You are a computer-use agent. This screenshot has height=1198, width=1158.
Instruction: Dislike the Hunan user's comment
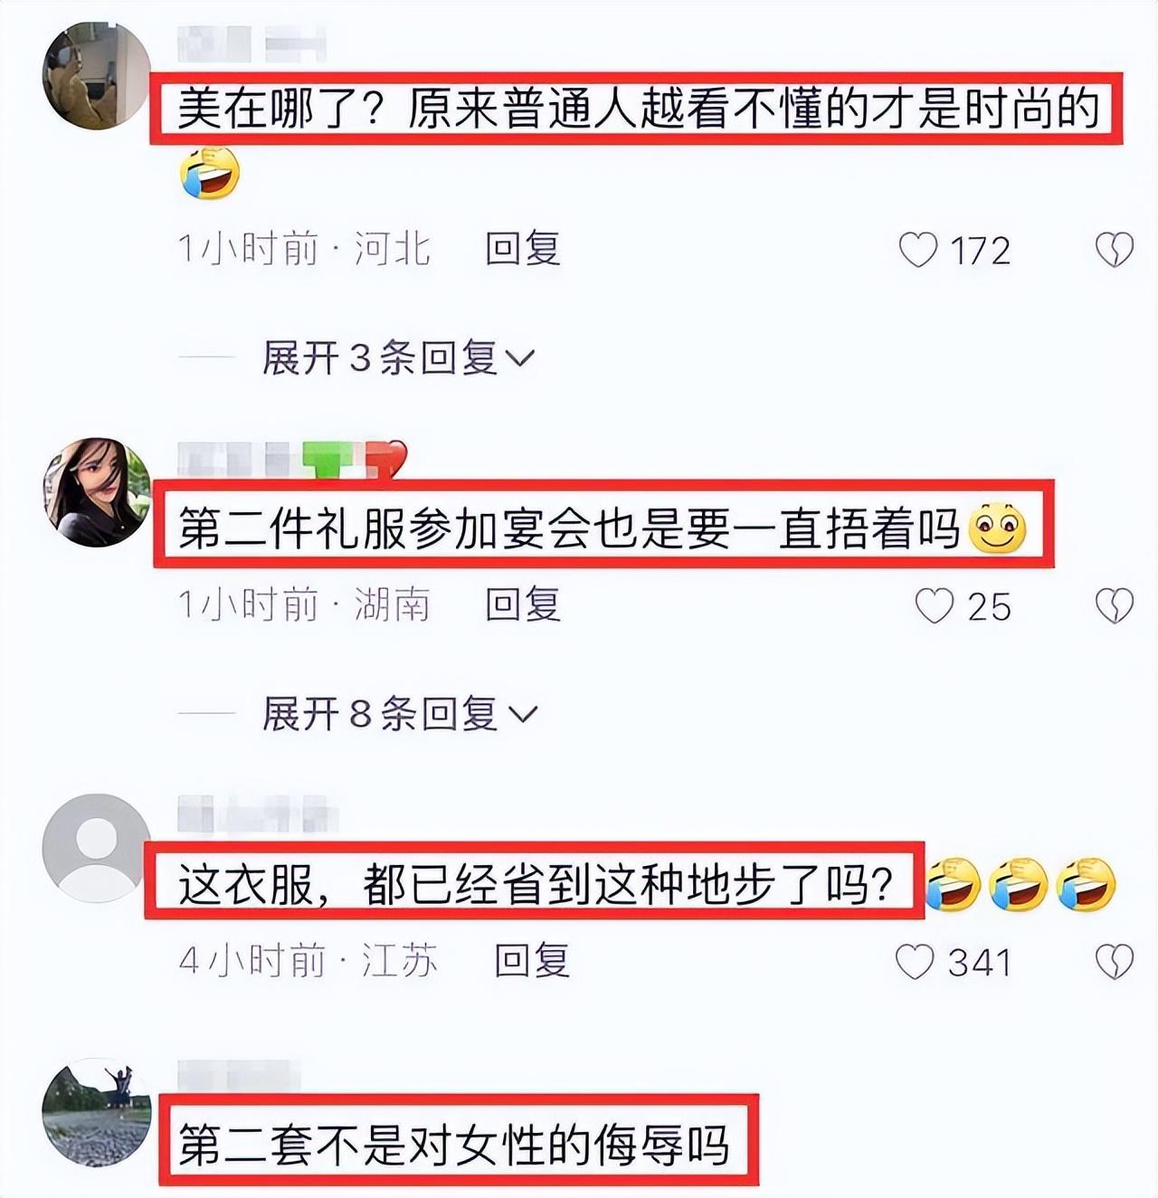[x=1114, y=606]
